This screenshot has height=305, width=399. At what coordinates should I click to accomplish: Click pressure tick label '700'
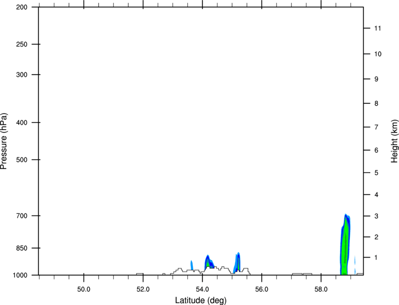pyautogui.click(x=22, y=216)
